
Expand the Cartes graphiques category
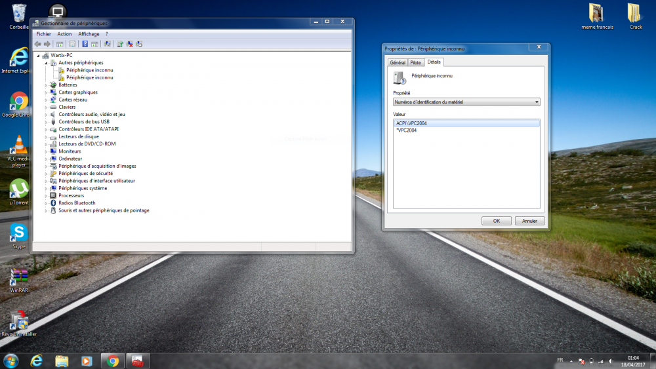click(46, 92)
